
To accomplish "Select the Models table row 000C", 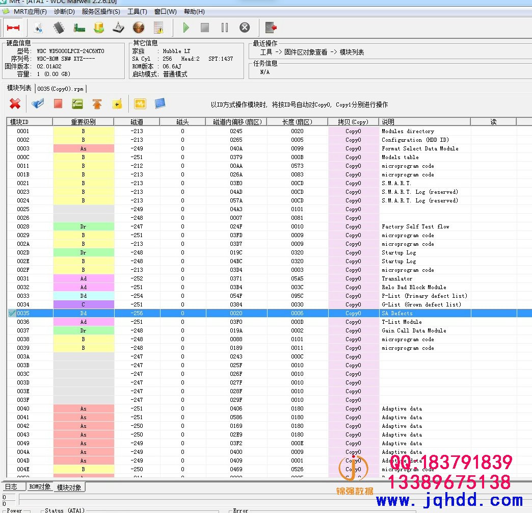I will 270,157.
